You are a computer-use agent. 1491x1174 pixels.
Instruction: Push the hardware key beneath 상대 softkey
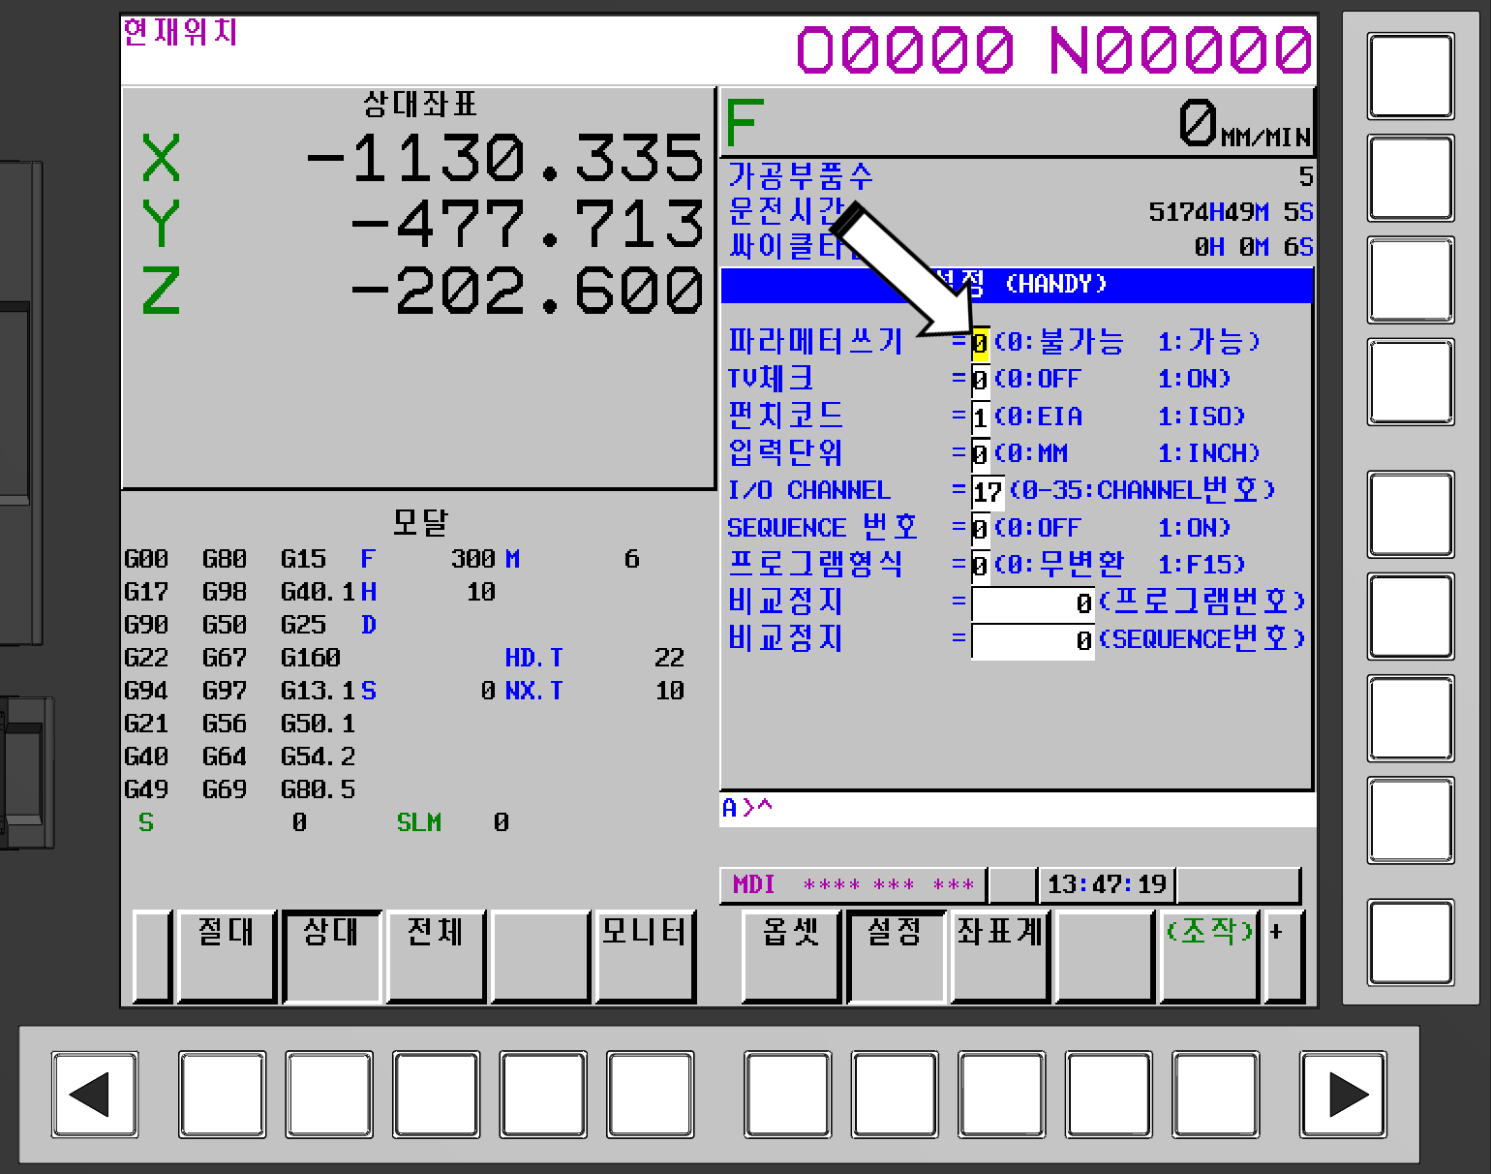329,1095
